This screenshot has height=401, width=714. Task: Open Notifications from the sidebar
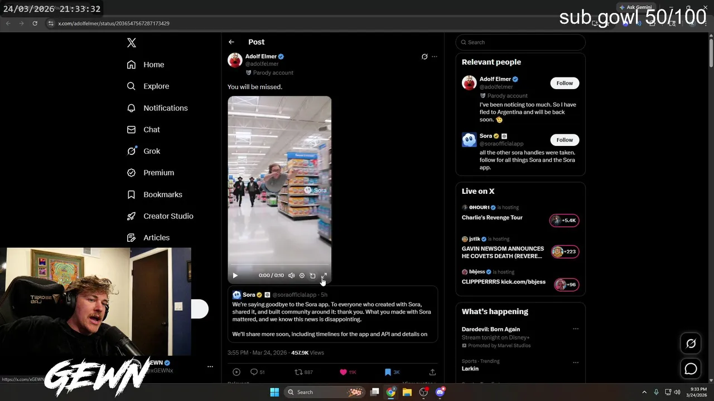click(157, 108)
